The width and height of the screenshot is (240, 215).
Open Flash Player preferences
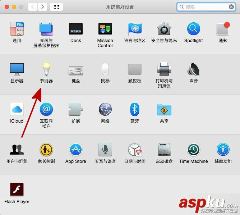click(17, 189)
